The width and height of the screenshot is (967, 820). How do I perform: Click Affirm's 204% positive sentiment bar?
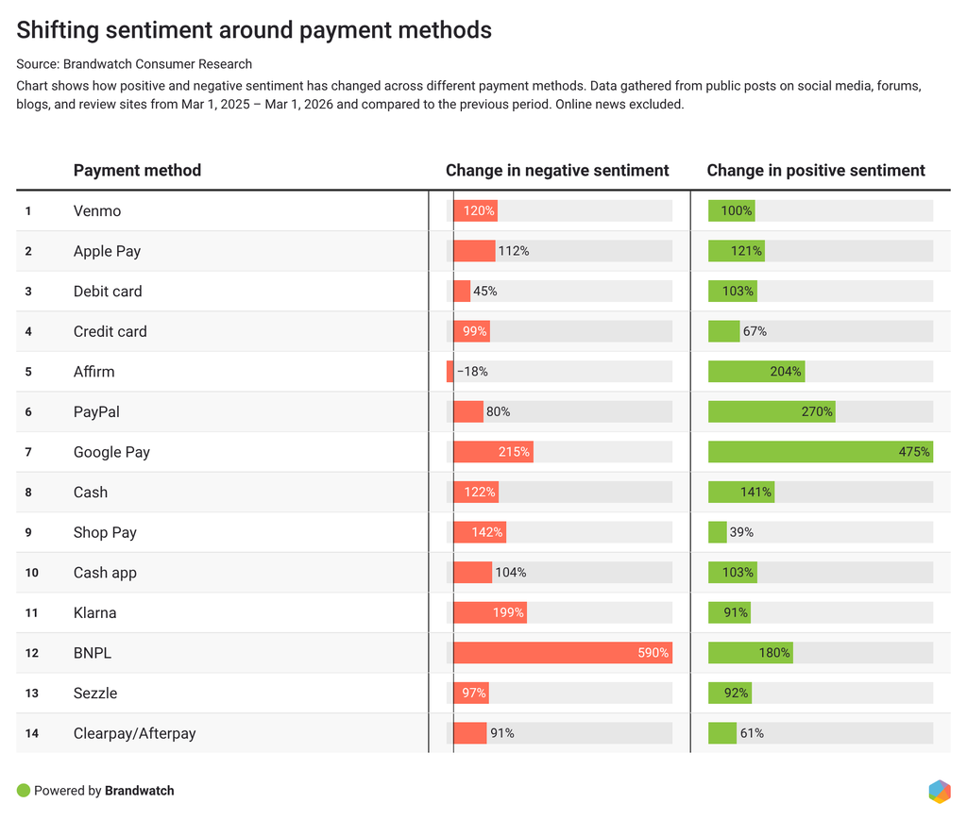[x=755, y=372]
